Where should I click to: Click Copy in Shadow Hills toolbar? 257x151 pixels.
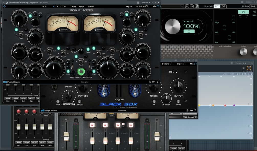click(73, 7)
